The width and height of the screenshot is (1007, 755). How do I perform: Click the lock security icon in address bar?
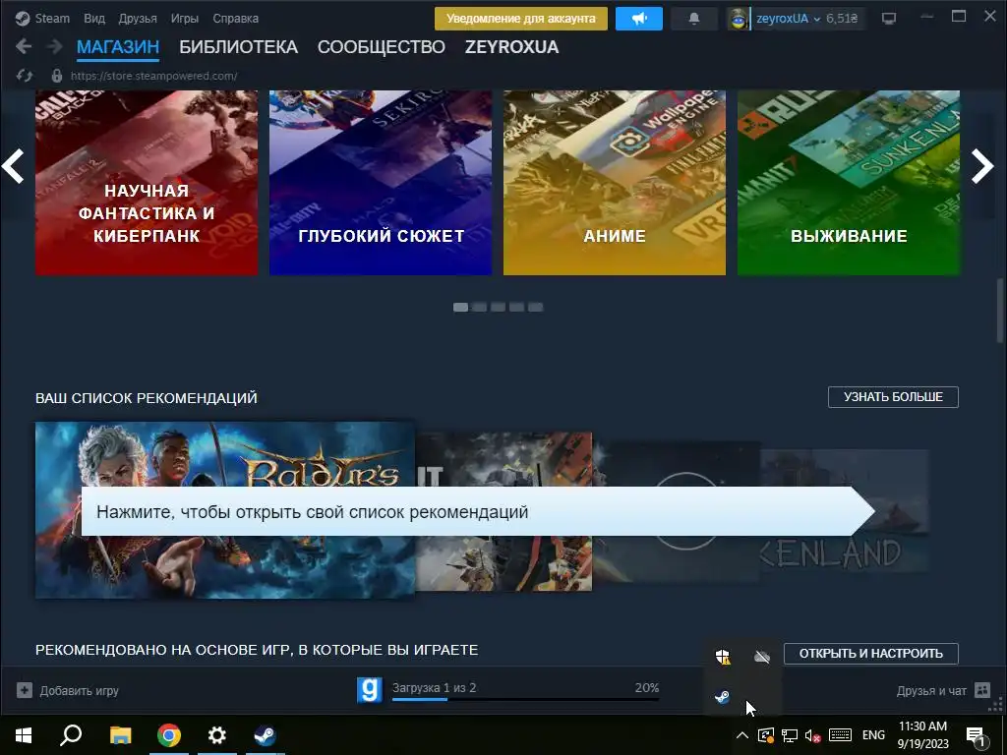(x=56, y=76)
